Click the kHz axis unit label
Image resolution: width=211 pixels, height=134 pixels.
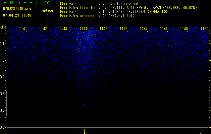[x=3, y=27]
